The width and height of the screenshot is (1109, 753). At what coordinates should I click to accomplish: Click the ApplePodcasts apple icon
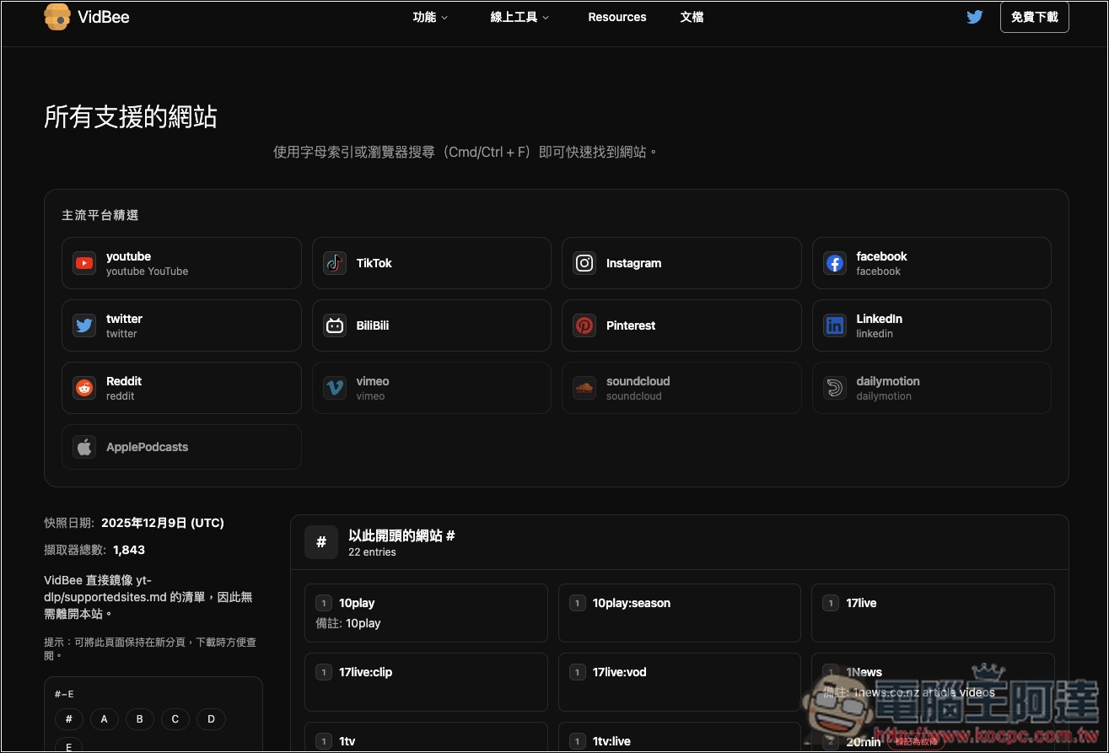click(x=84, y=447)
